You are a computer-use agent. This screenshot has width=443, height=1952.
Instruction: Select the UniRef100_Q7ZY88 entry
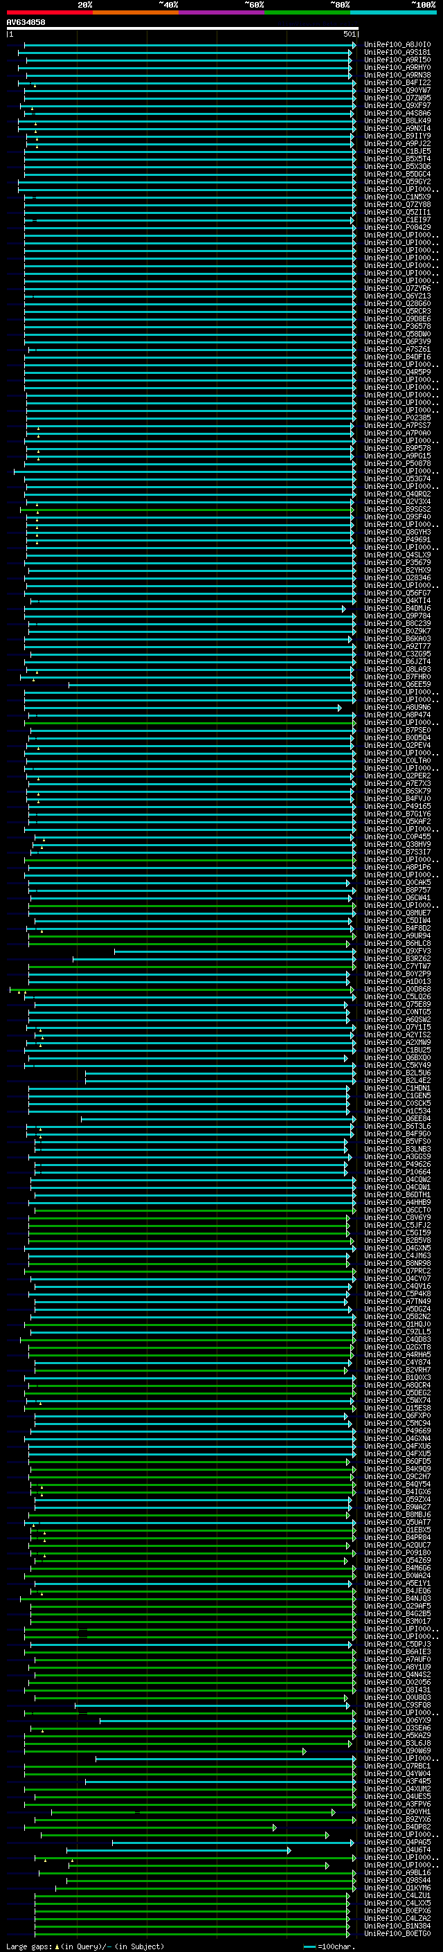[x=397, y=204]
